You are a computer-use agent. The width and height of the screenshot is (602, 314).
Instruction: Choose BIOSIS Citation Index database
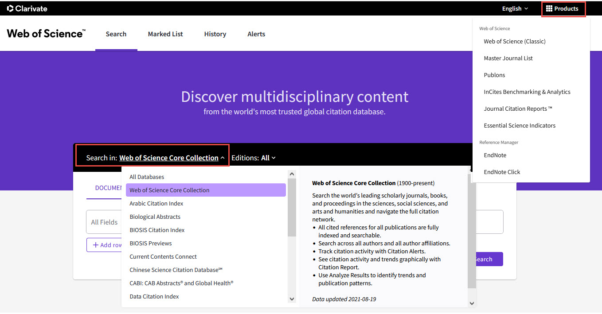(x=206, y=230)
